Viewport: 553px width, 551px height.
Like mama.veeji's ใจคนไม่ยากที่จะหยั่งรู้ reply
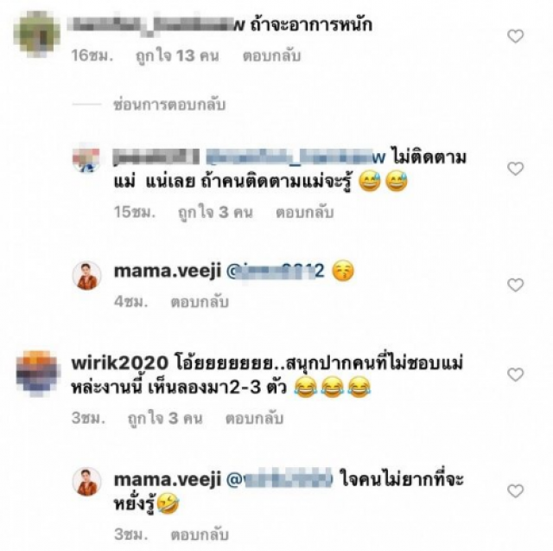[515, 491]
